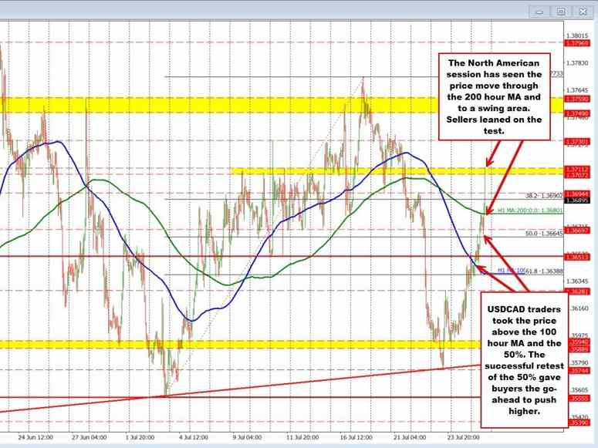Click the red 1.37112 price level tag

click(x=577, y=169)
